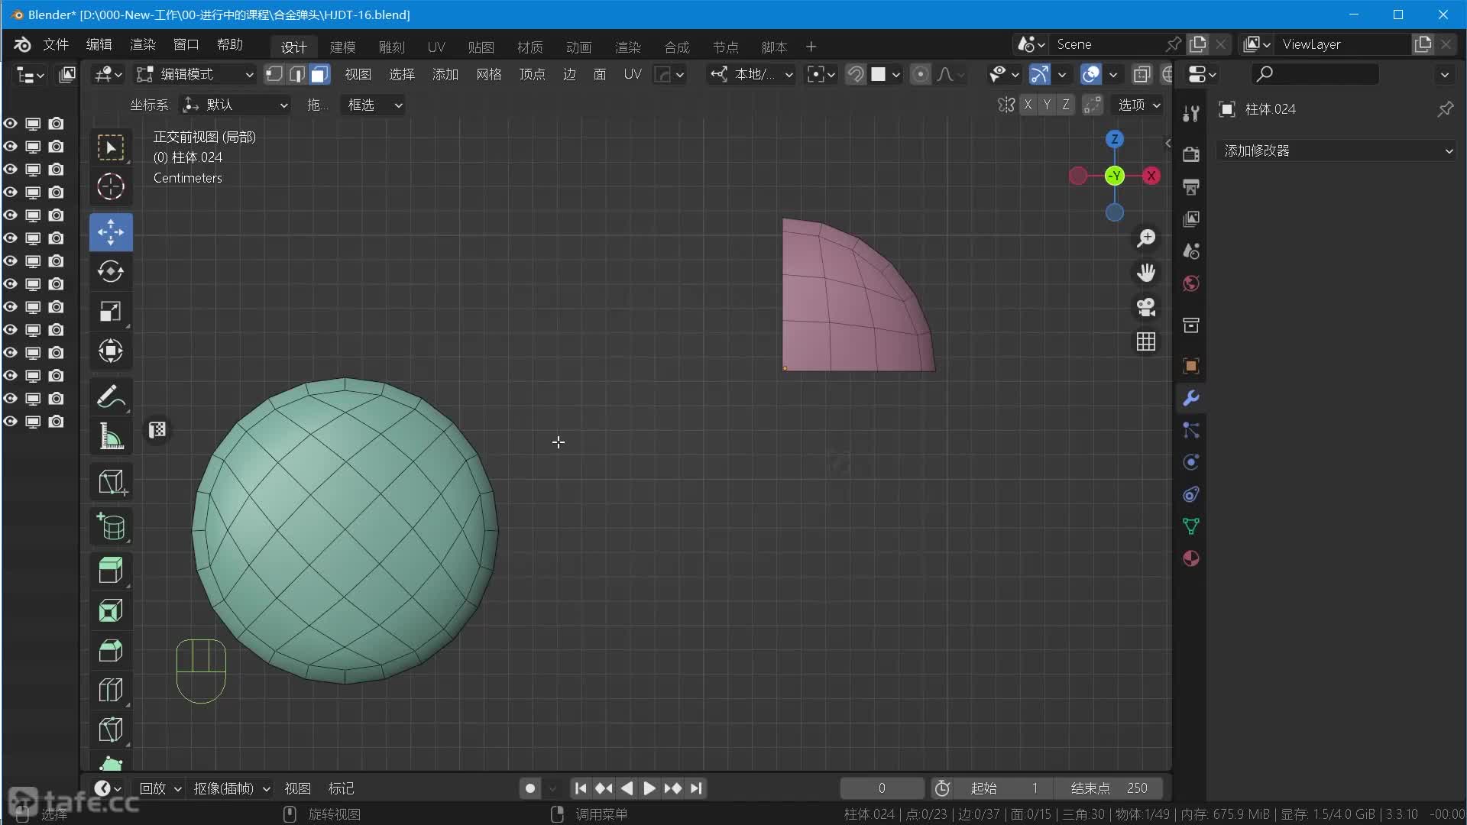The image size is (1467, 825).
Task: Open the 网格 menu
Action: [488, 74]
